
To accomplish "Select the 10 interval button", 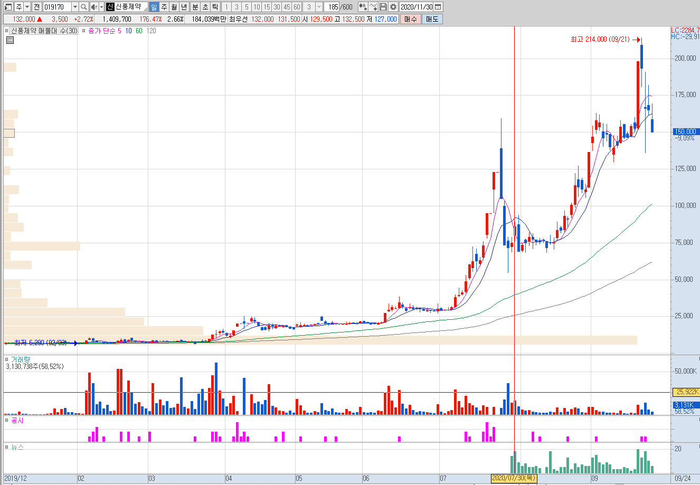I will pyautogui.click(x=257, y=7).
